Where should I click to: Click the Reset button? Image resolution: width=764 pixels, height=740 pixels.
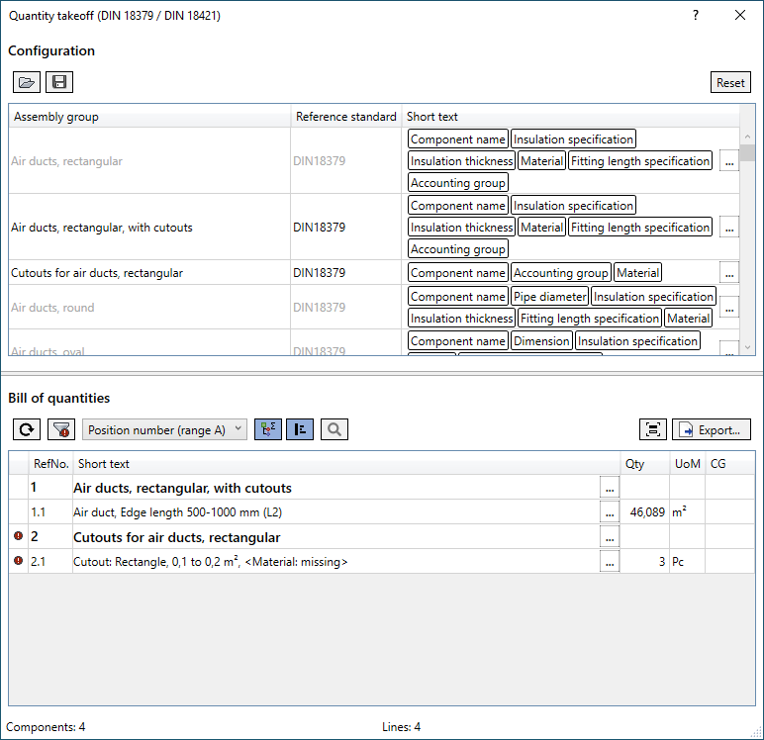[x=730, y=82]
